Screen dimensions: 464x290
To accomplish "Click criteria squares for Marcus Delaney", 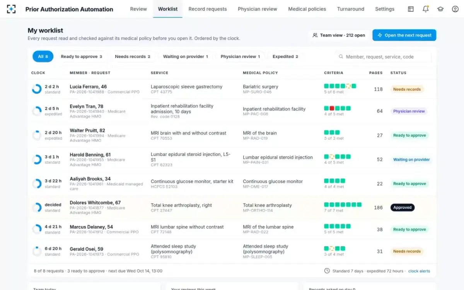I will (337, 227).
